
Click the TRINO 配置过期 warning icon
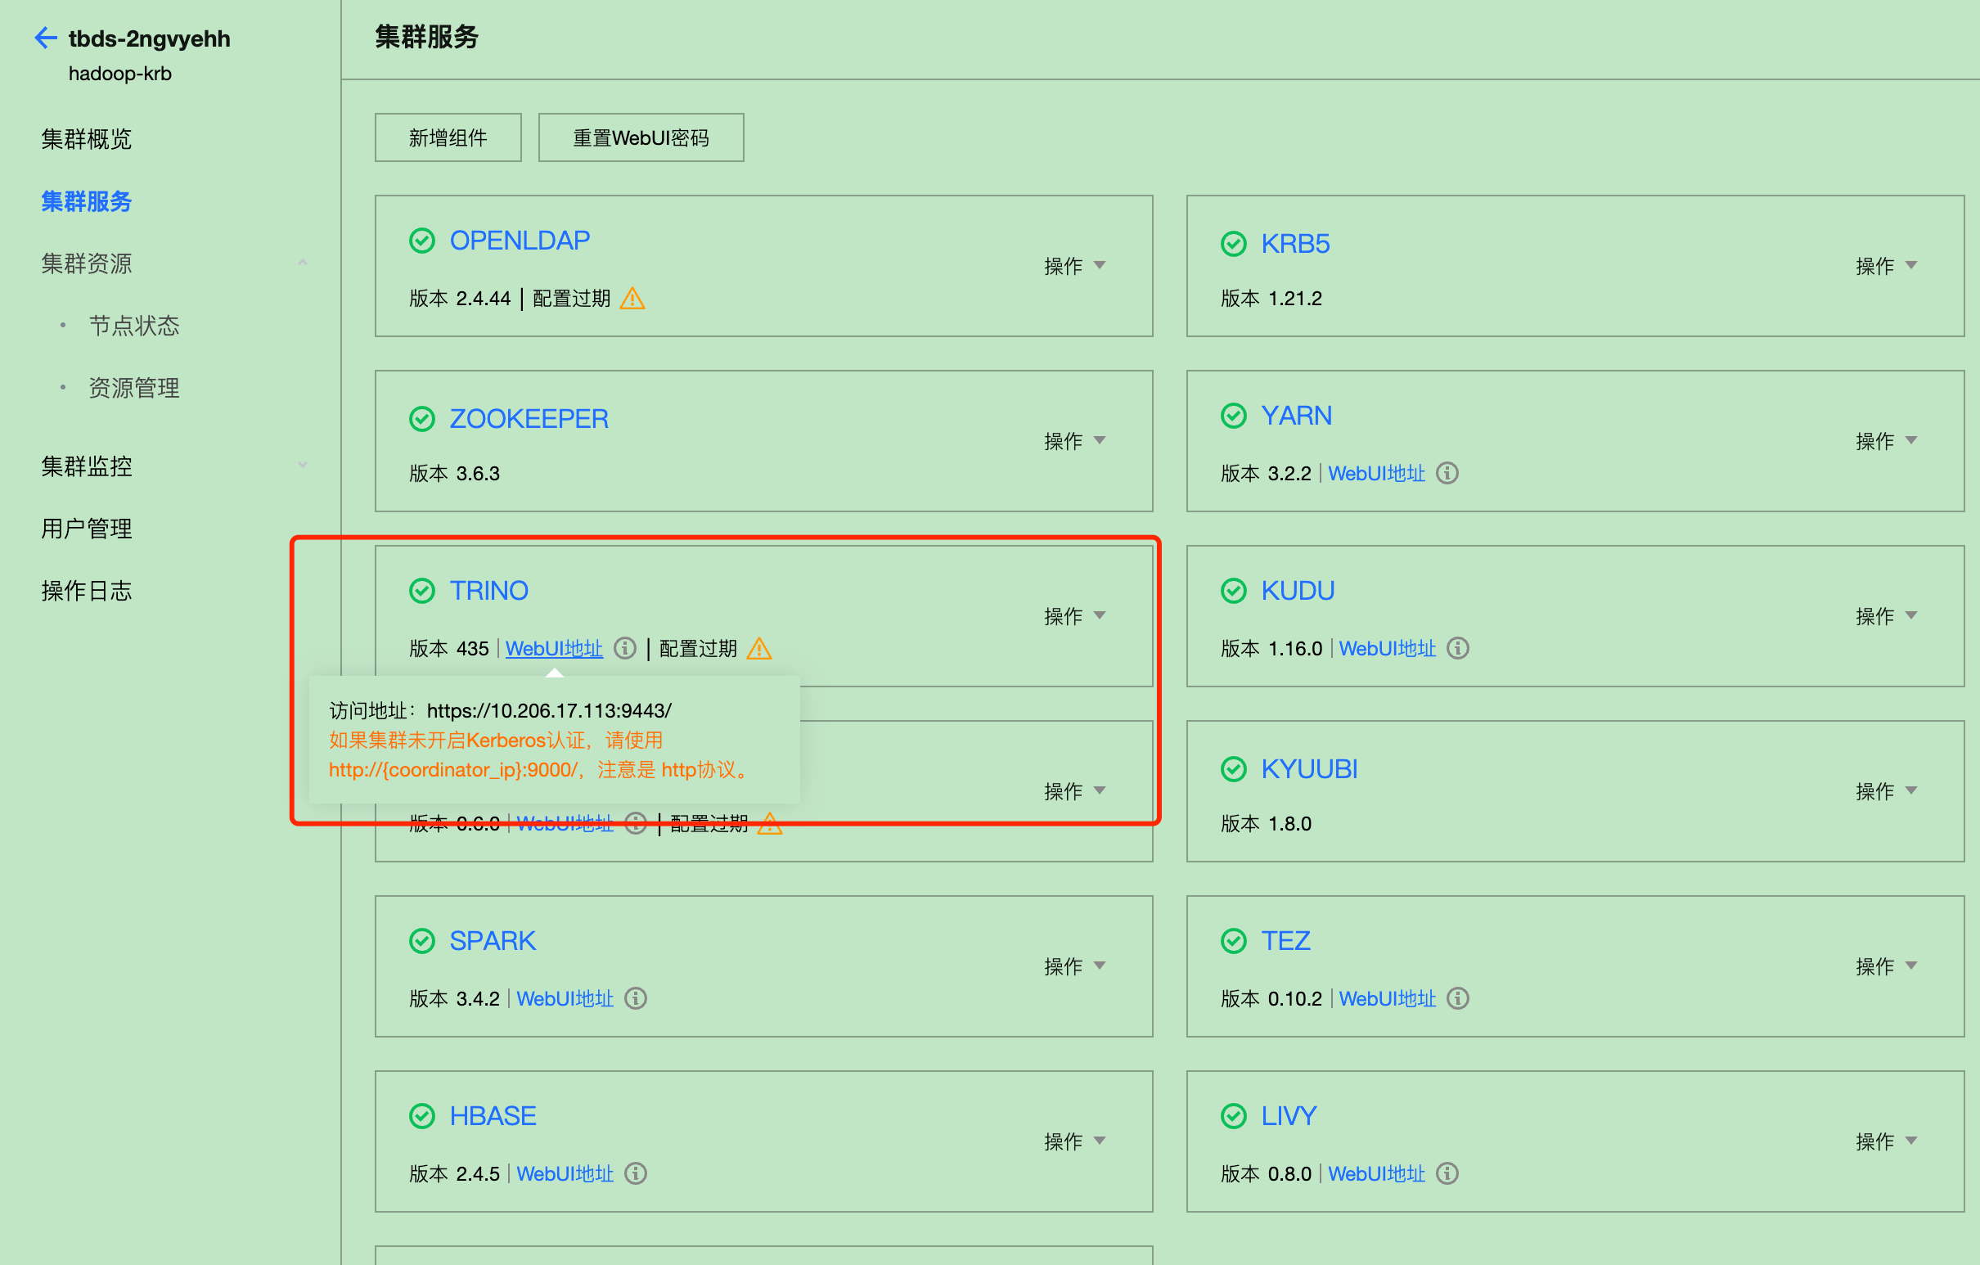758,649
